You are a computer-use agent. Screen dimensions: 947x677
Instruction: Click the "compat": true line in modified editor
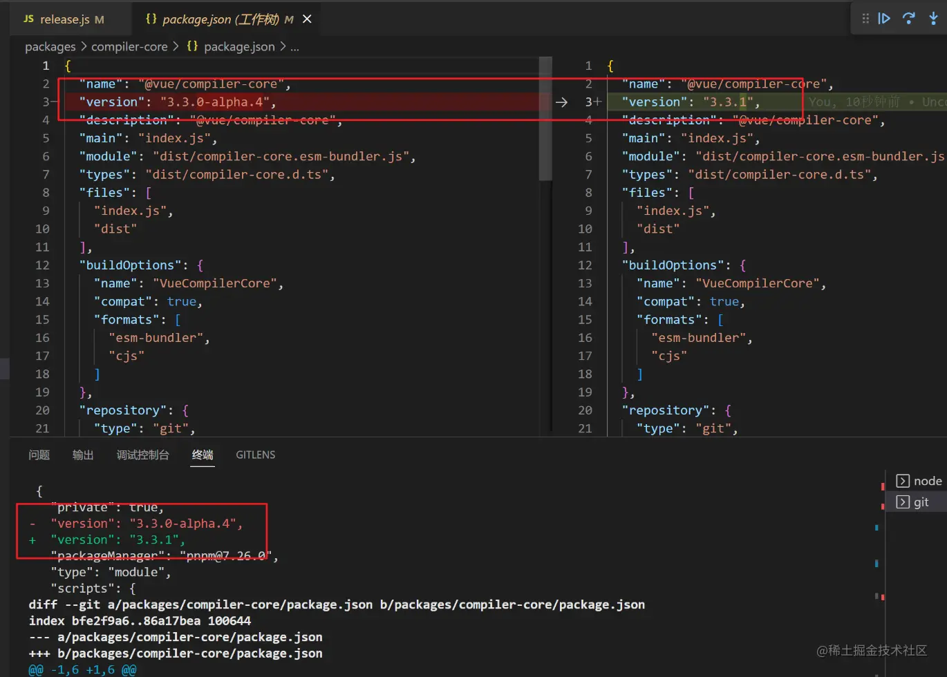click(x=691, y=302)
